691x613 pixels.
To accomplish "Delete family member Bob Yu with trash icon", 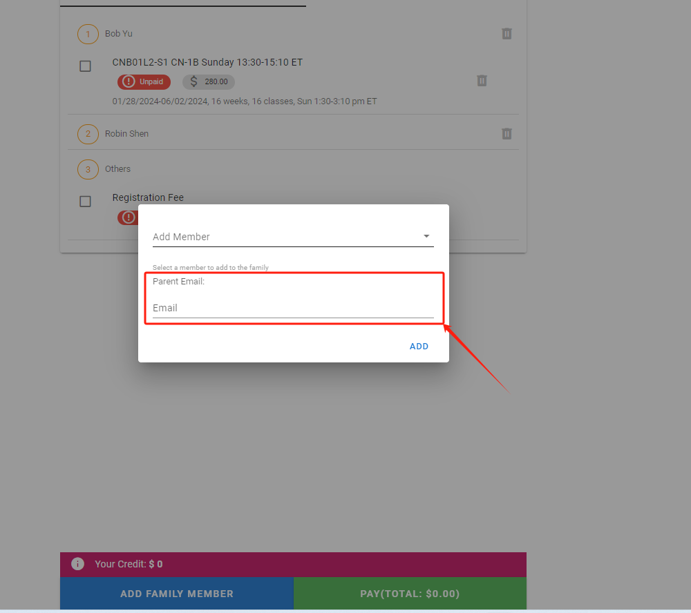I will (507, 34).
